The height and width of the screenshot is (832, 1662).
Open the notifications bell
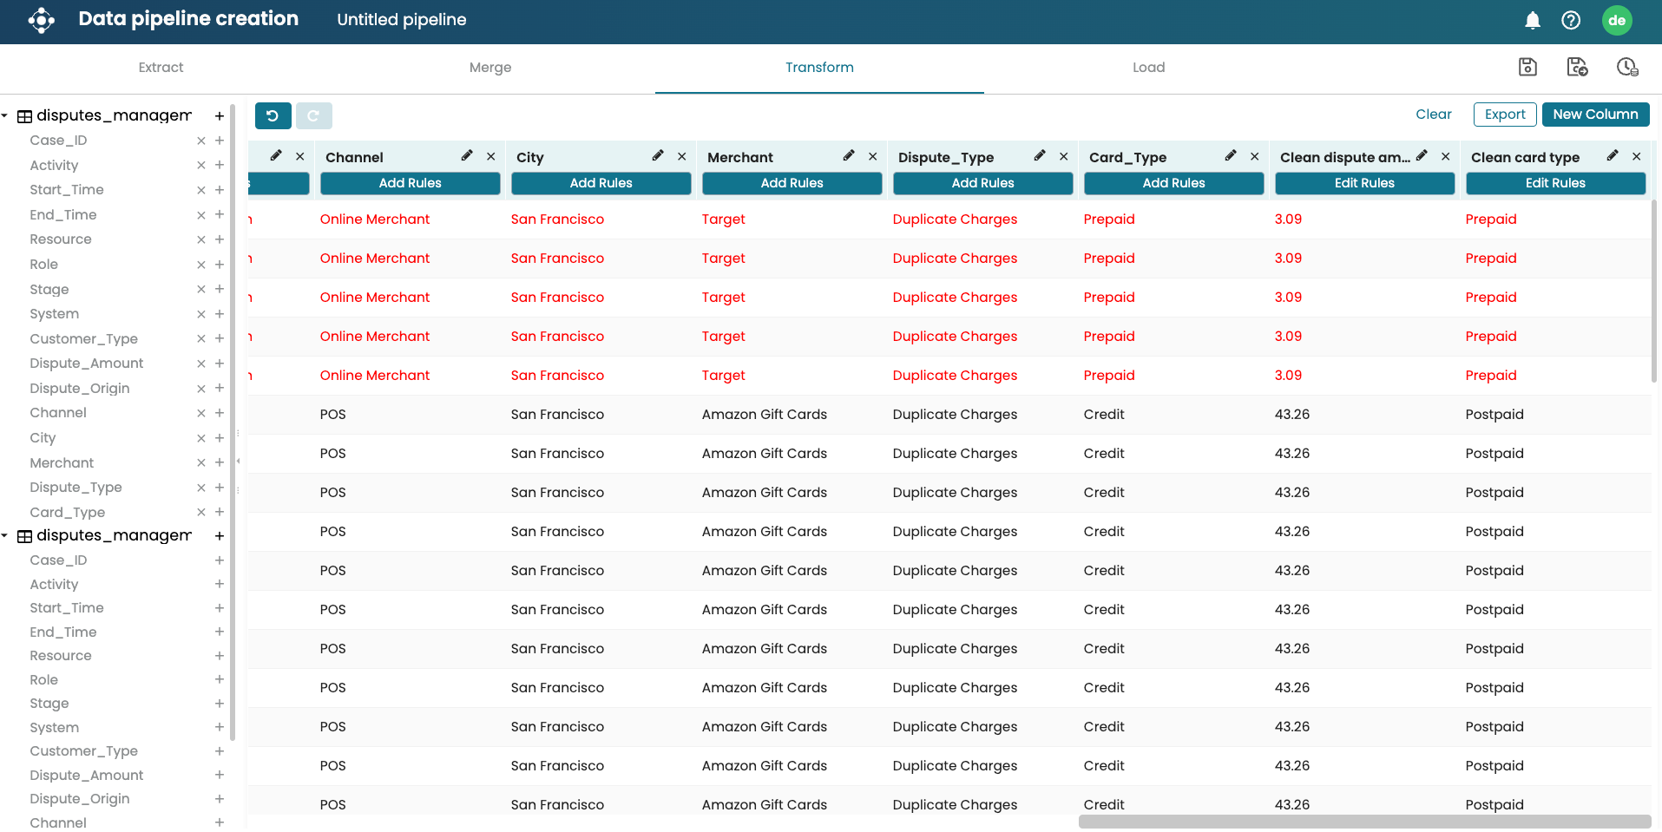click(1533, 20)
